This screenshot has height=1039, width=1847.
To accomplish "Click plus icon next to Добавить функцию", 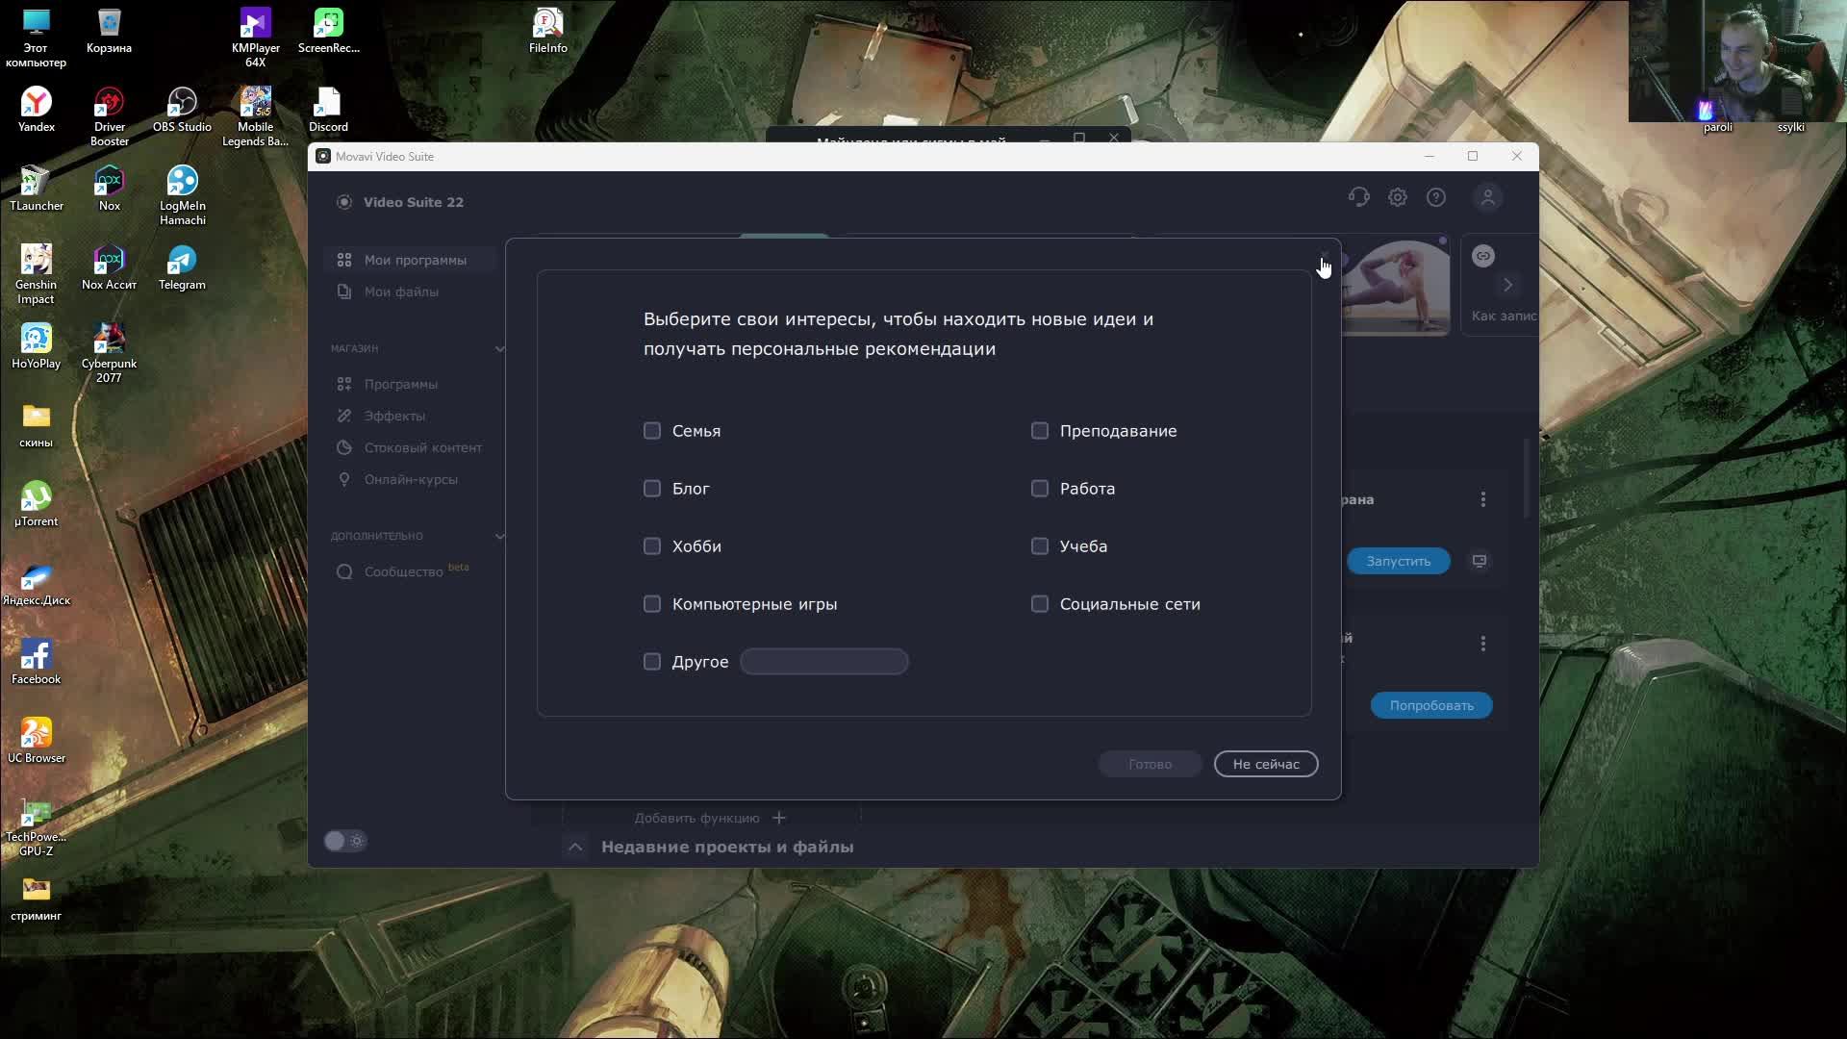I will coord(779,818).
